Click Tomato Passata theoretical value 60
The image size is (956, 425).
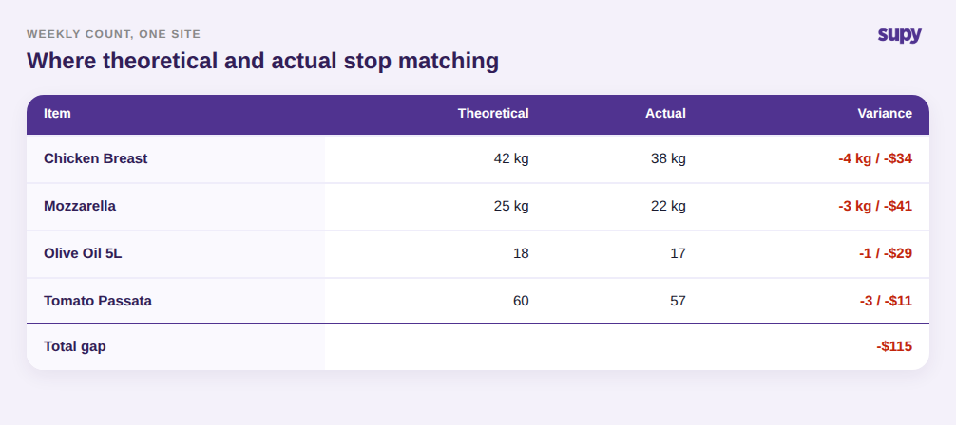coord(521,301)
